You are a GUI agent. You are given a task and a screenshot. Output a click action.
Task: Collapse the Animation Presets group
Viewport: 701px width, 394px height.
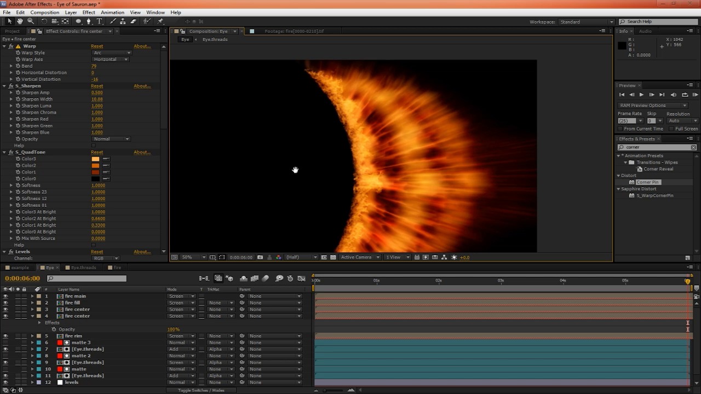click(619, 155)
